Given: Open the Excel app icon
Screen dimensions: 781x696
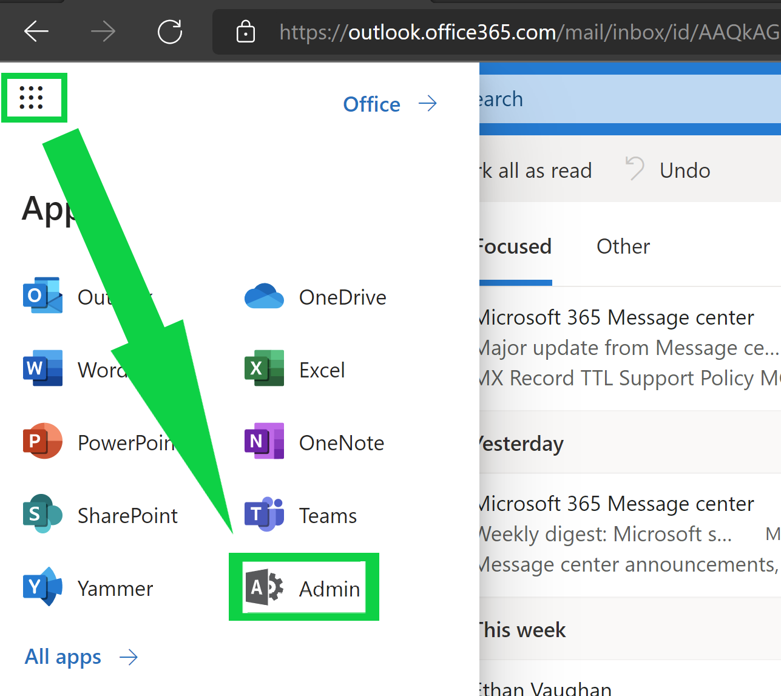Looking at the screenshot, I should (265, 369).
